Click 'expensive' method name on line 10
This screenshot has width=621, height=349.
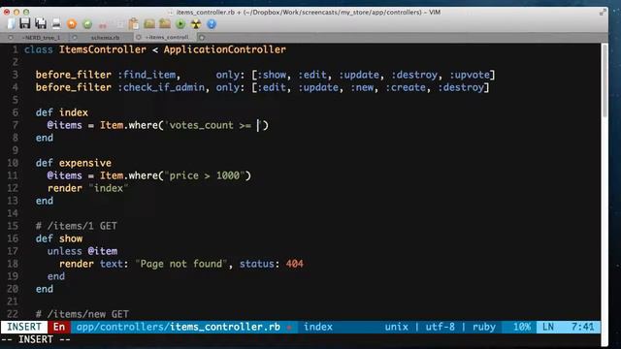click(85, 163)
